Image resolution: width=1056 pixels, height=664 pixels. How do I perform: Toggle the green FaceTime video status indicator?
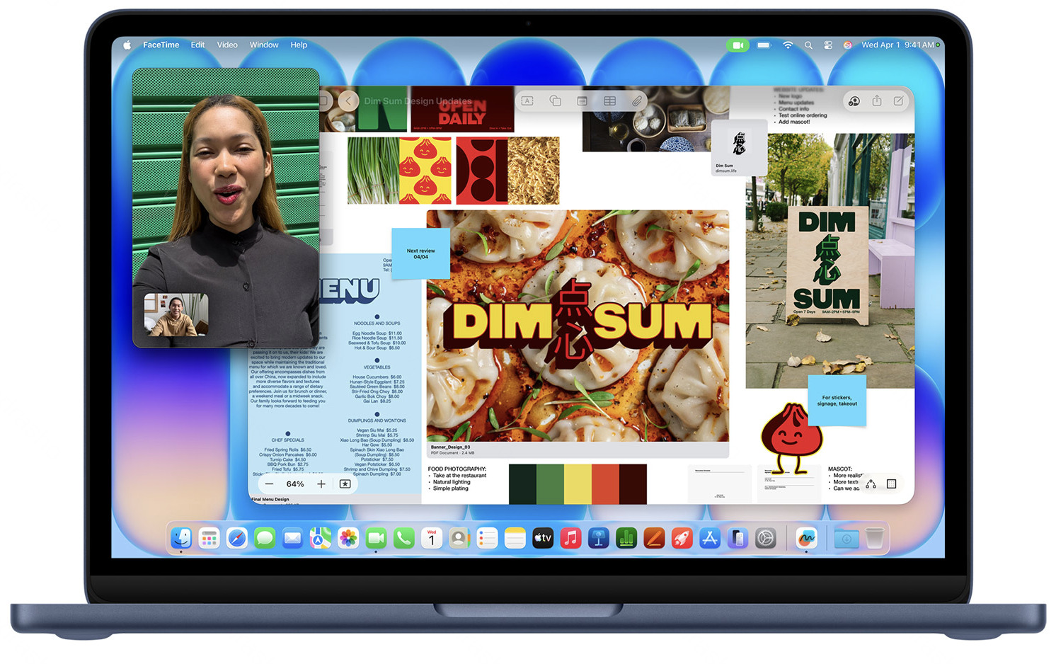pos(737,45)
